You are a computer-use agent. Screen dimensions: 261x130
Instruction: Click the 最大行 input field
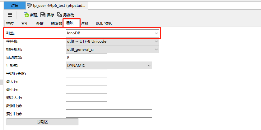coord(86,81)
